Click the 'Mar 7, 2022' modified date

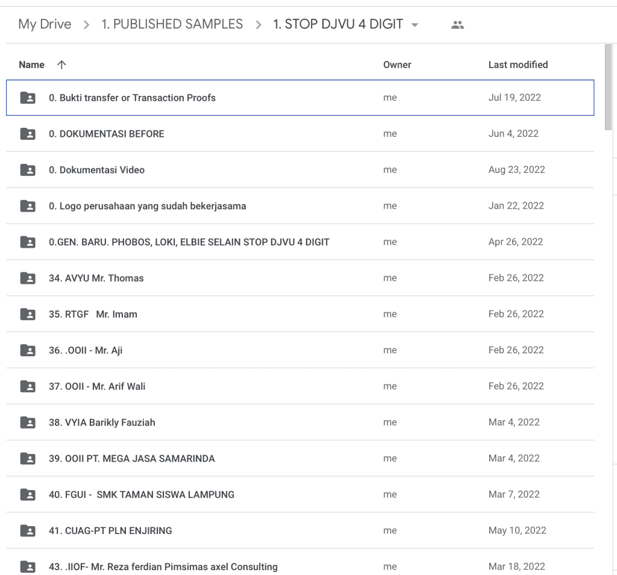coord(514,495)
